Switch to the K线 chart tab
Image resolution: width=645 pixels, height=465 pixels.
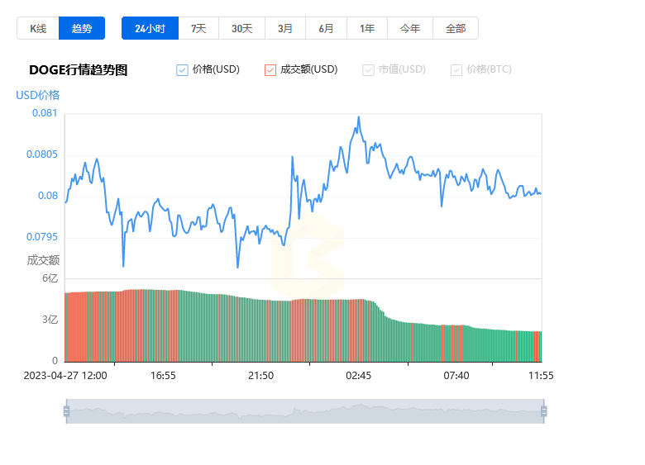38,28
